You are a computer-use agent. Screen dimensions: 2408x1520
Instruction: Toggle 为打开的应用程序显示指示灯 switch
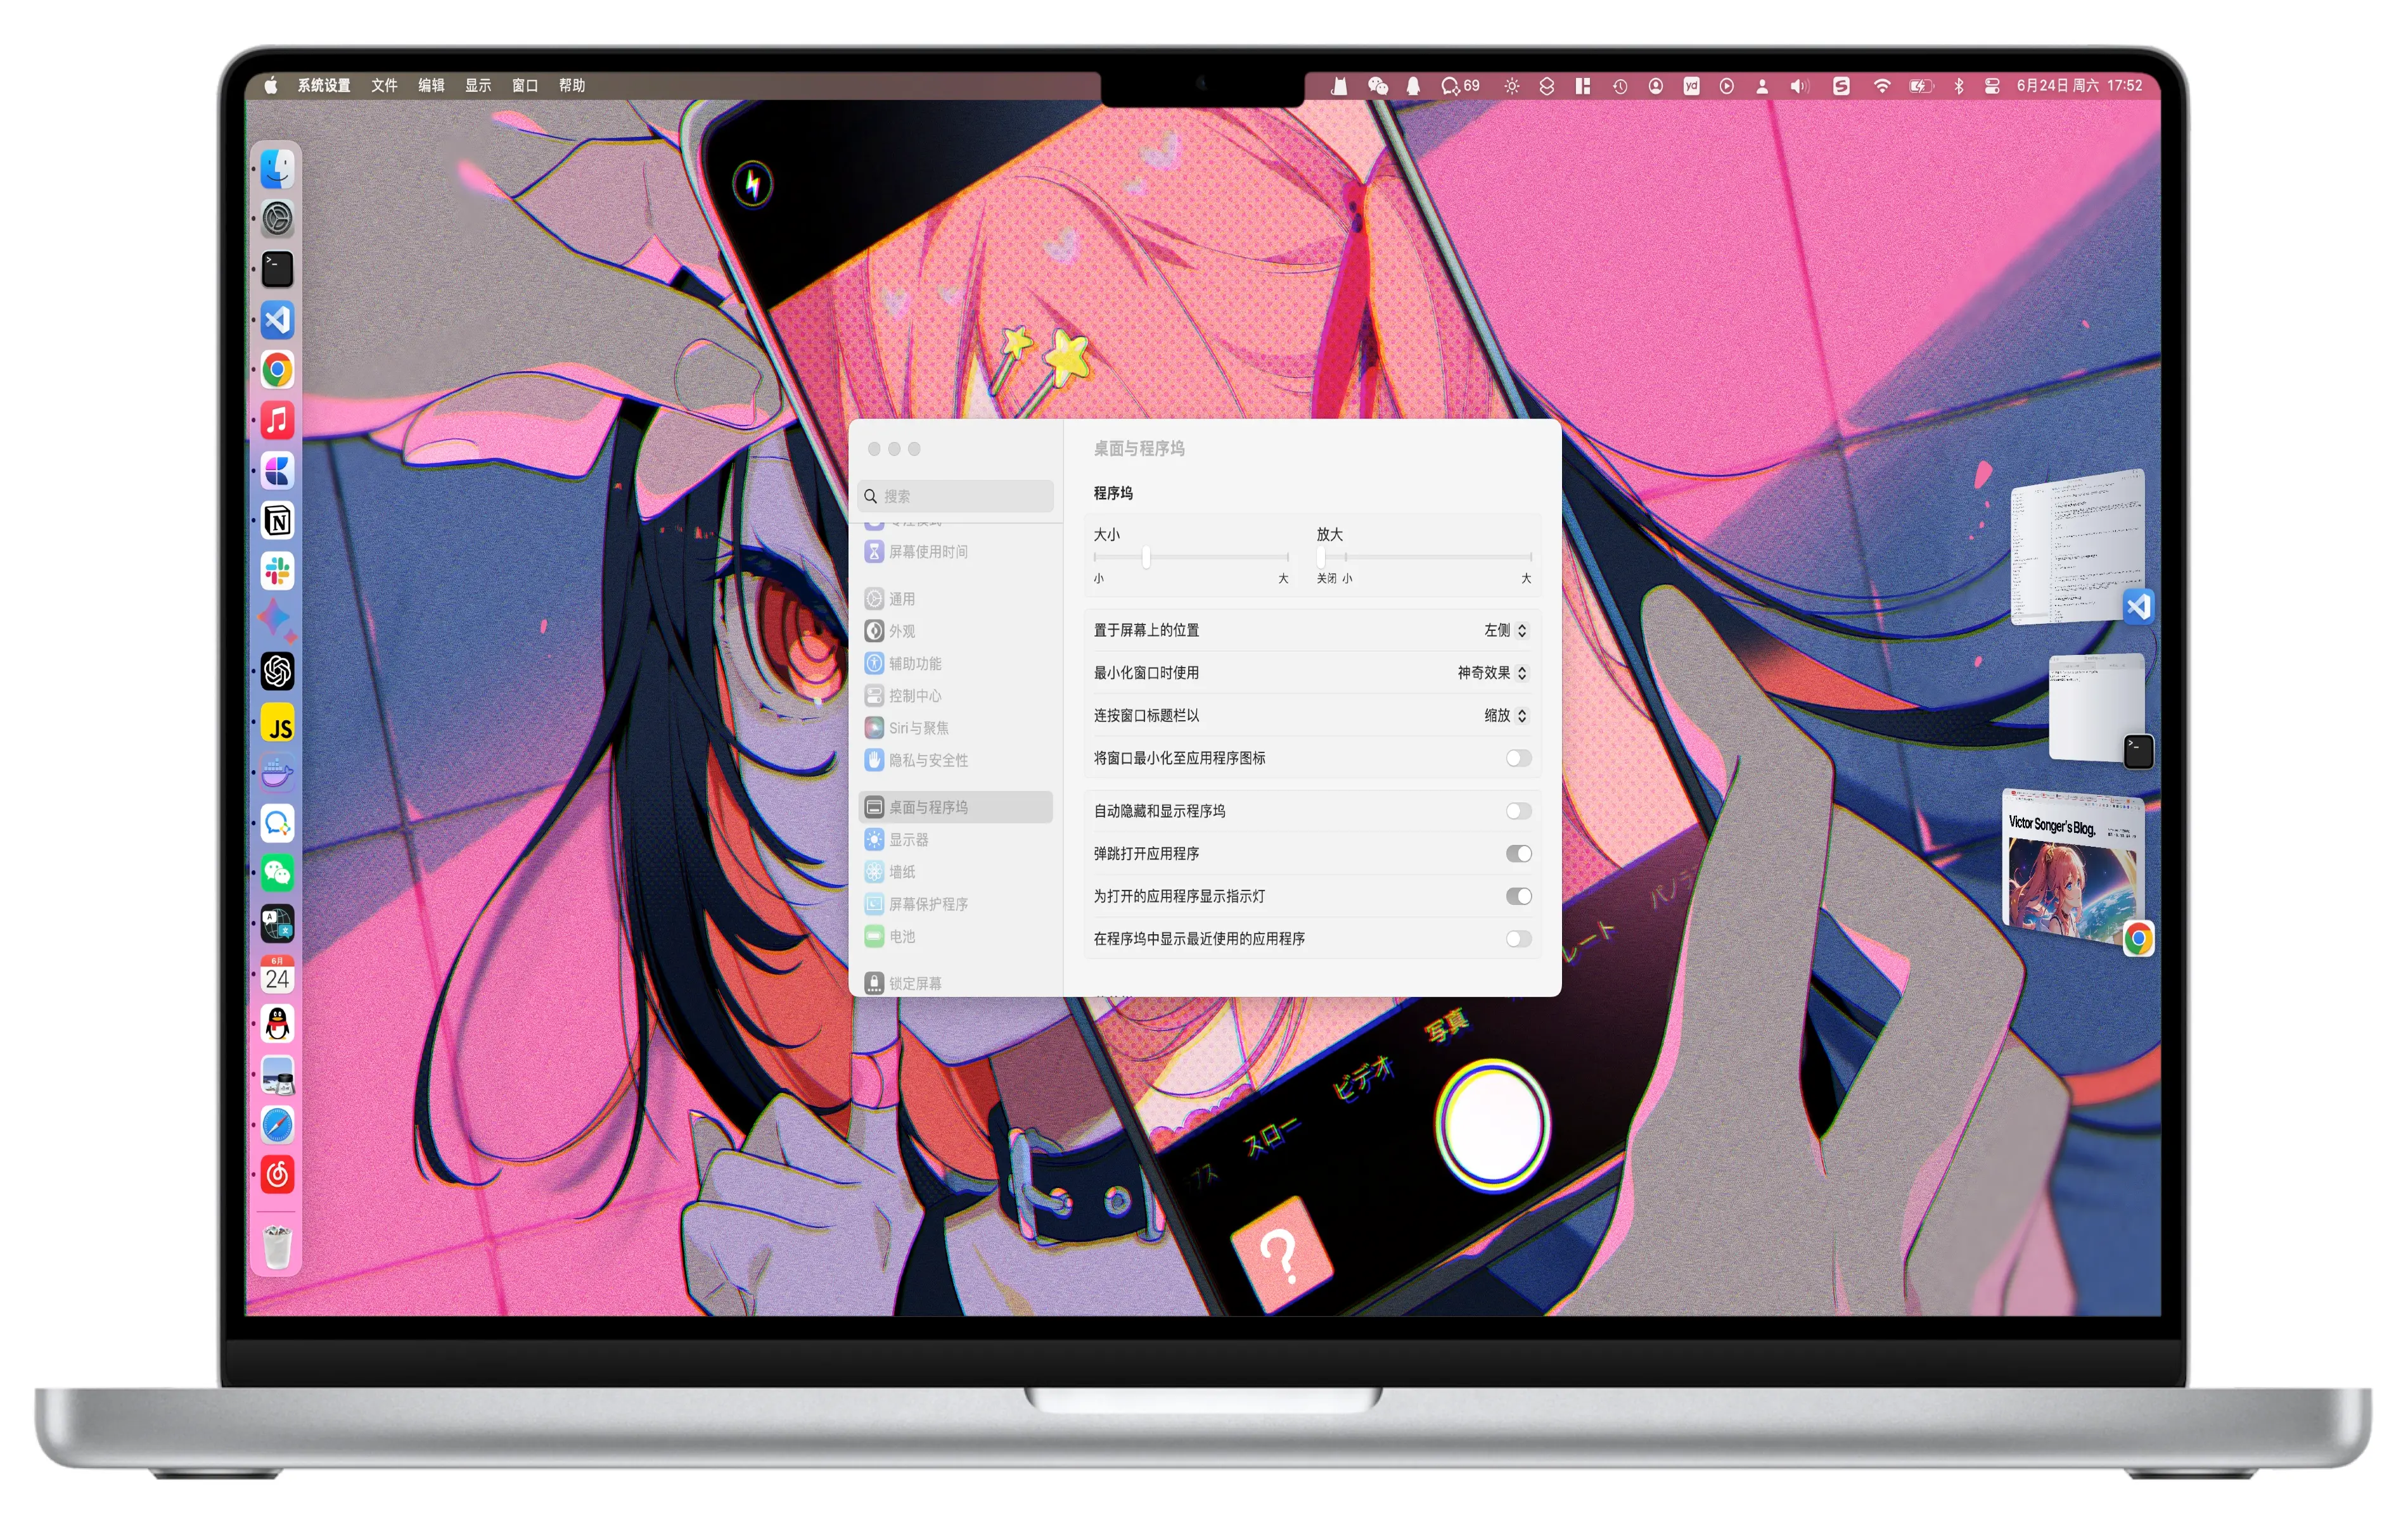[x=1518, y=896]
